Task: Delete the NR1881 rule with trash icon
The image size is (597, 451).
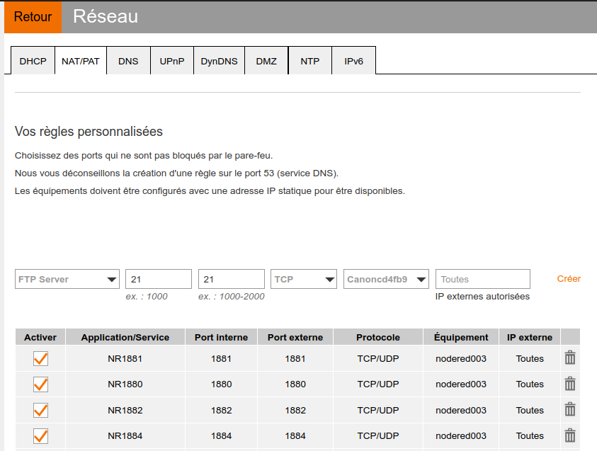Action: coord(569,358)
